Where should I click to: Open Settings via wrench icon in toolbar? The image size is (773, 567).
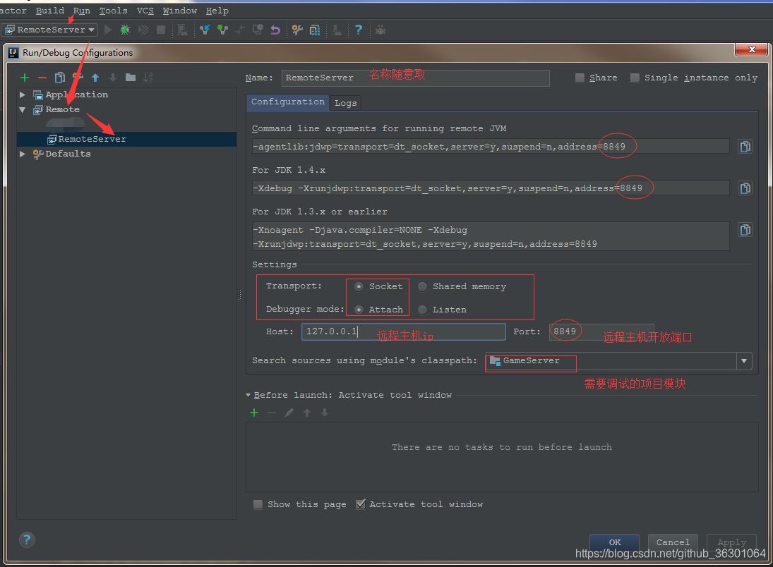pos(297,30)
